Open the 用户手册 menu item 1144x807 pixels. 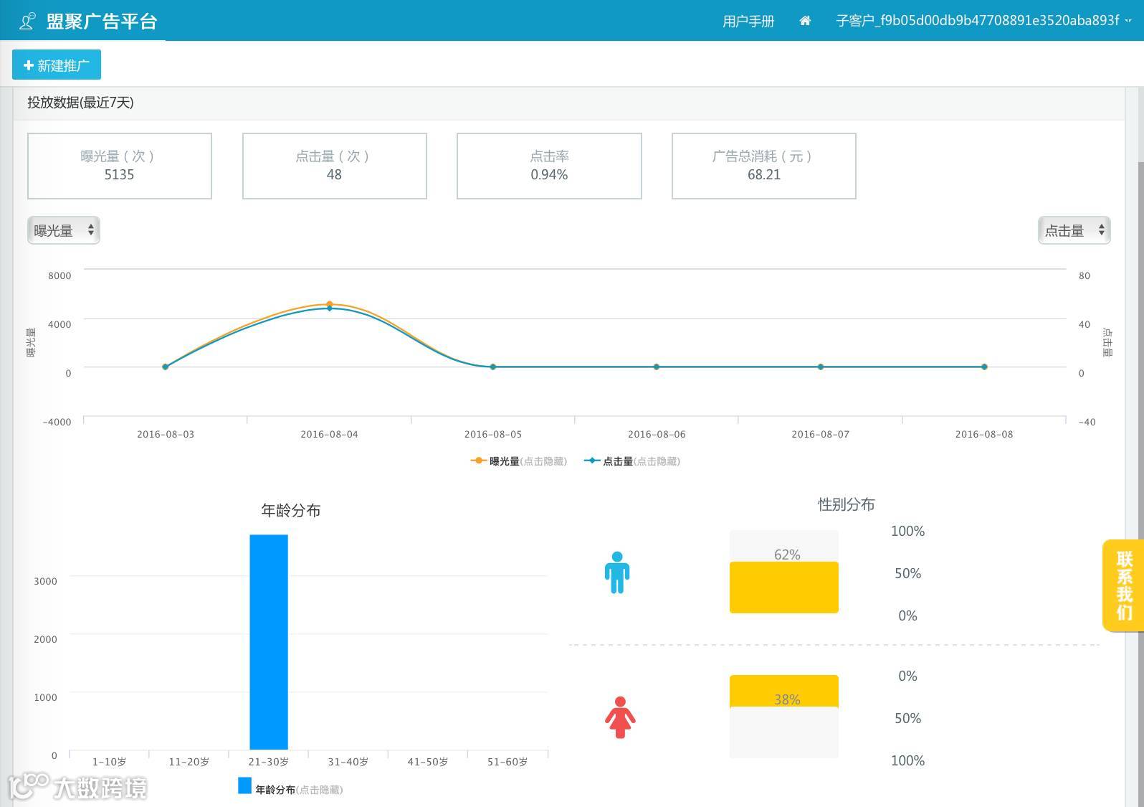tap(748, 21)
